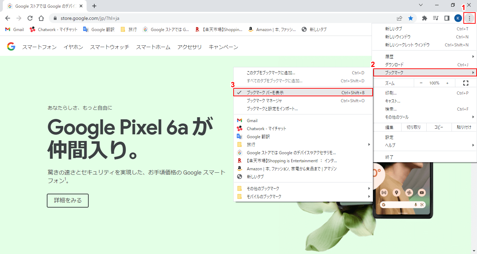Select 新しいタブ in Chrome menu
Screen dimensions: 477x254
[x=425, y=29]
